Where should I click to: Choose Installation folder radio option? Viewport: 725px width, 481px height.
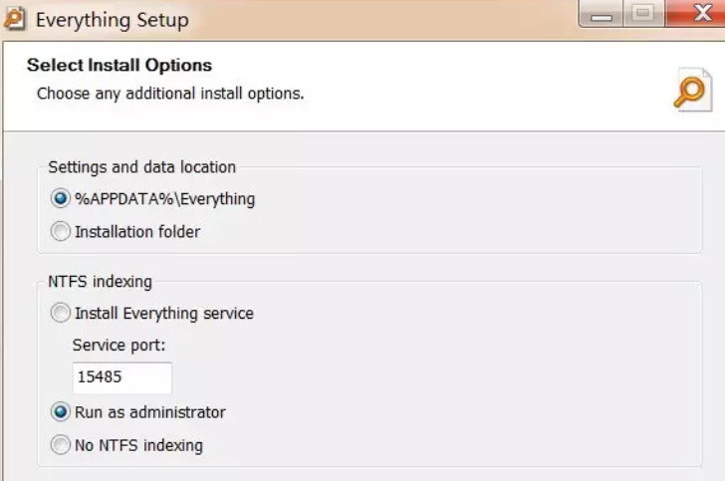pyautogui.click(x=60, y=231)
